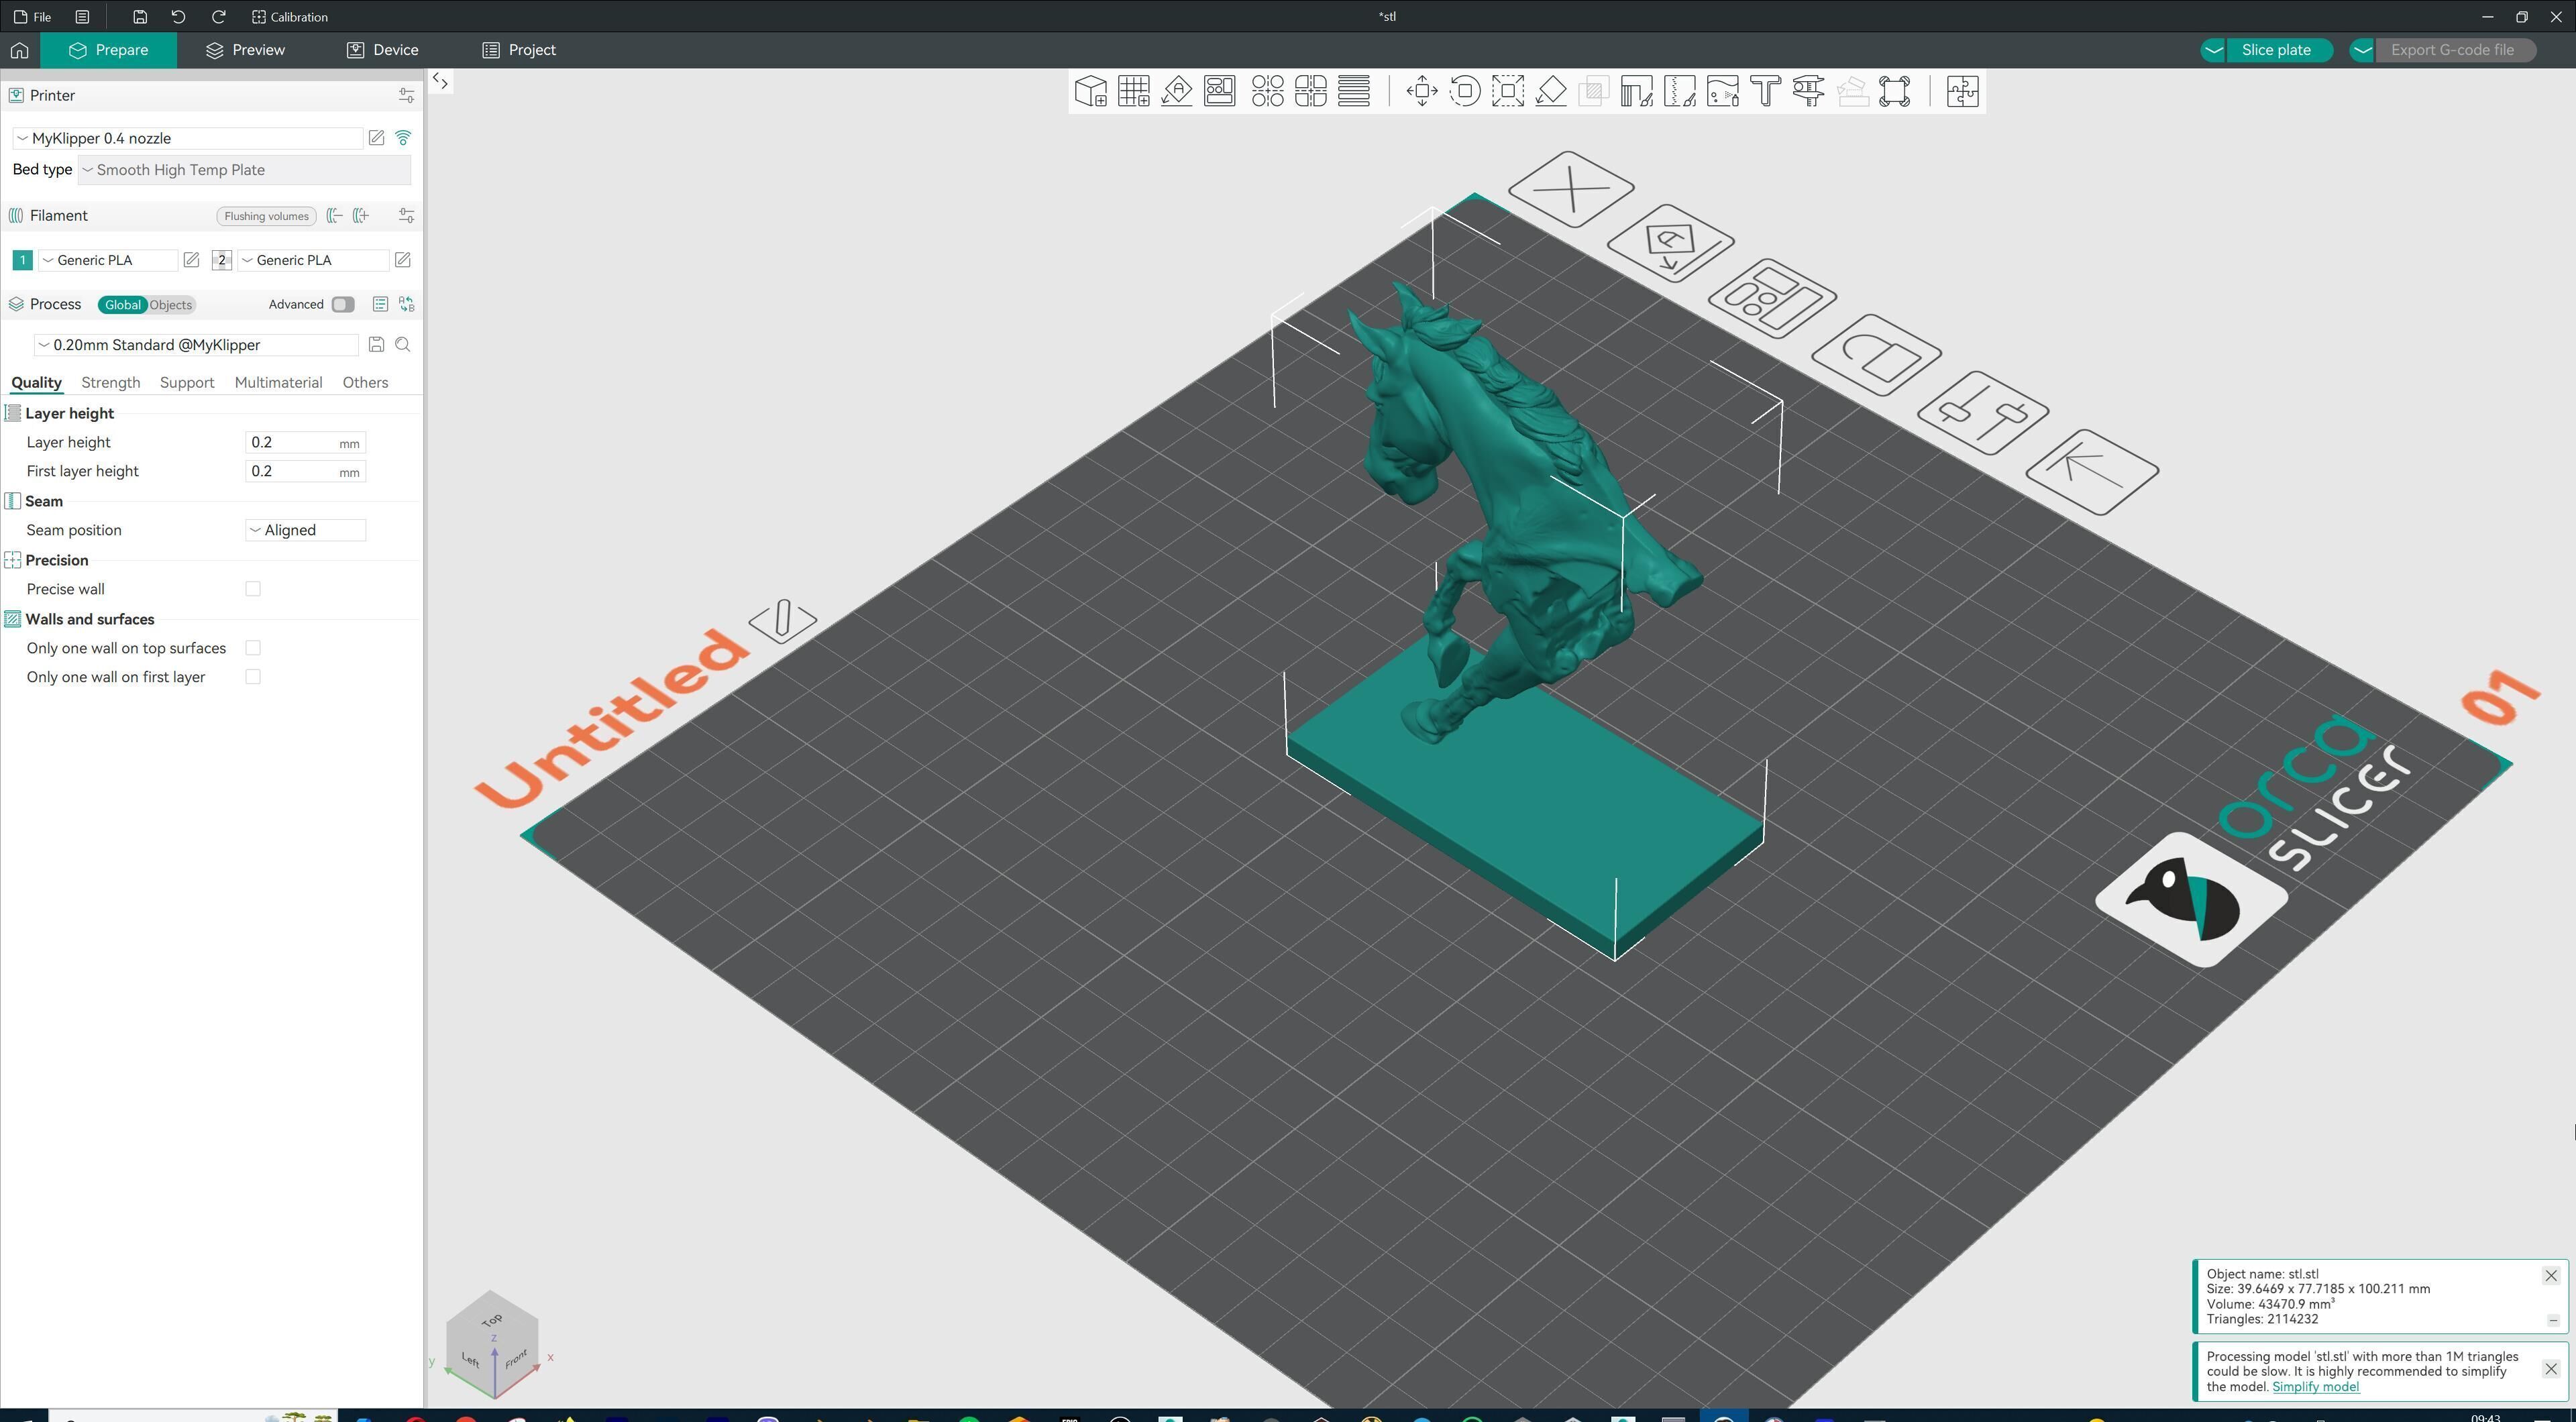Screen dimensions: 2576x1422
Task: Click the Add model cube icon
Action: pos(1090,91)
